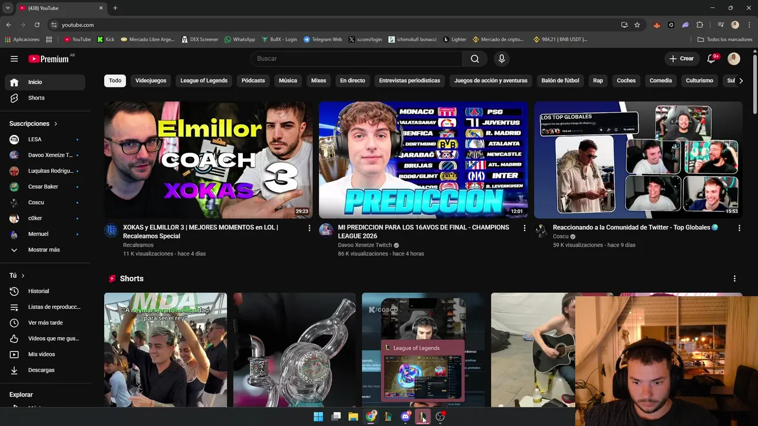Go to Inicio in the sidebar
Screen dimensions: 758x426
[x=45, y=82]
